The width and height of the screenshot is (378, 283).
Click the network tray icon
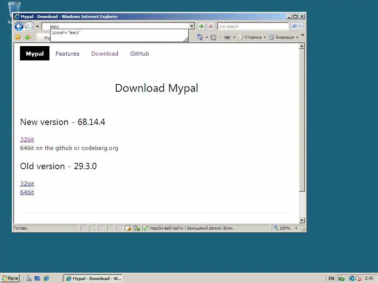click(x=352, y=279)
